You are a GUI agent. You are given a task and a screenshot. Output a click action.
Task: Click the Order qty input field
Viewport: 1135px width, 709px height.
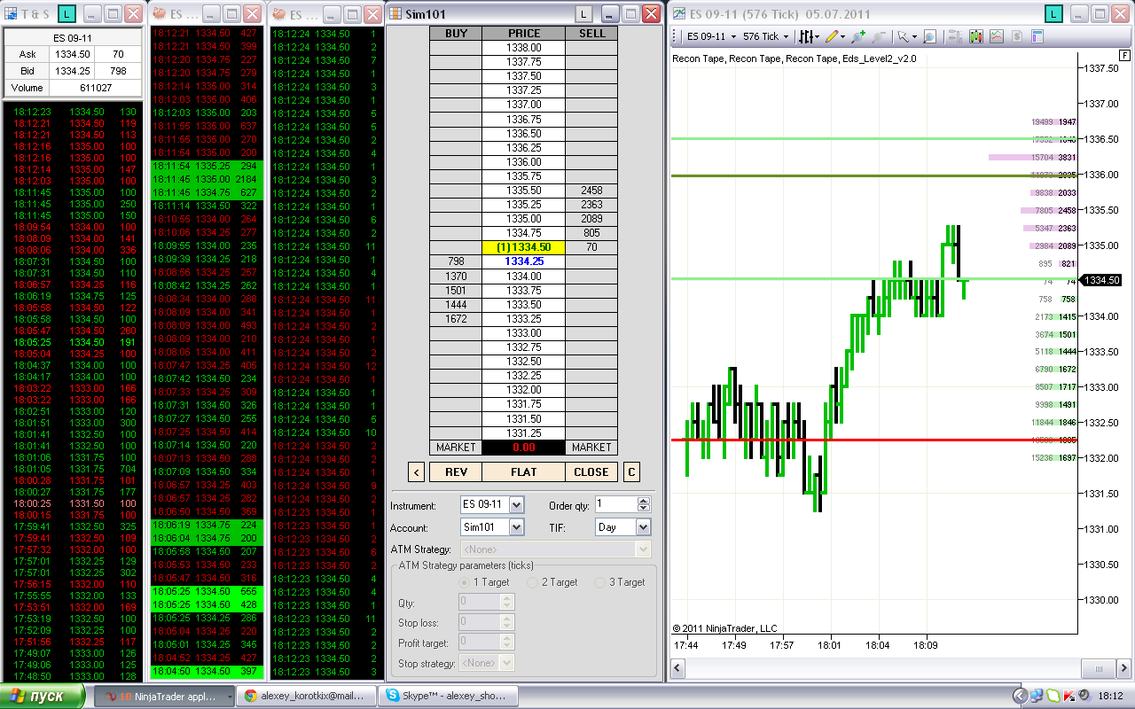tap(616, 504)
